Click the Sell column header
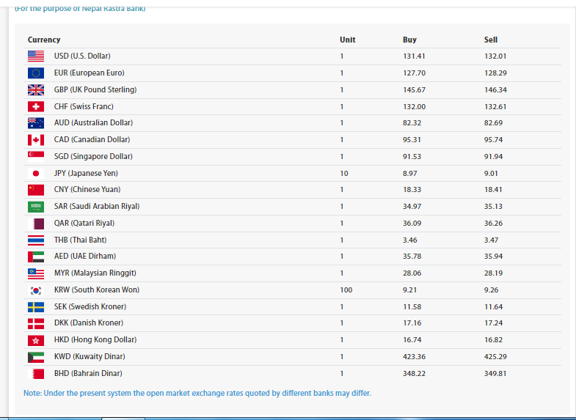 pyautogui.click(x=491, y=40)
